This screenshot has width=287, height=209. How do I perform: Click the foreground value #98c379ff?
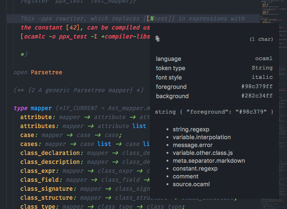257,86
